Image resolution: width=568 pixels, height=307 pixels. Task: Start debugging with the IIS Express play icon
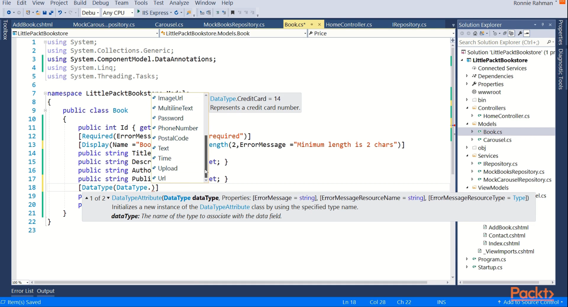(138, 12)
